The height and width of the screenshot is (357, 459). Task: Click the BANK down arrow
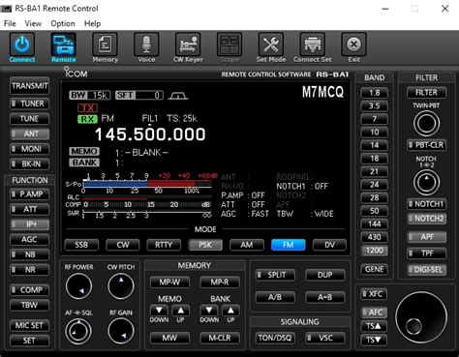[x=209, y=311]
